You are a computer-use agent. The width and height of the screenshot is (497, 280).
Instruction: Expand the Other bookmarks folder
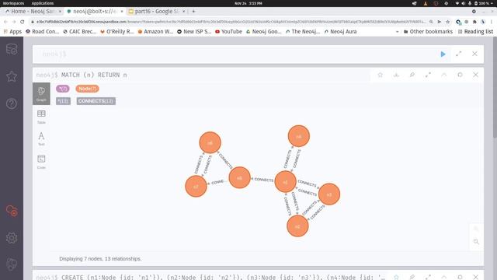click(428, 31)
